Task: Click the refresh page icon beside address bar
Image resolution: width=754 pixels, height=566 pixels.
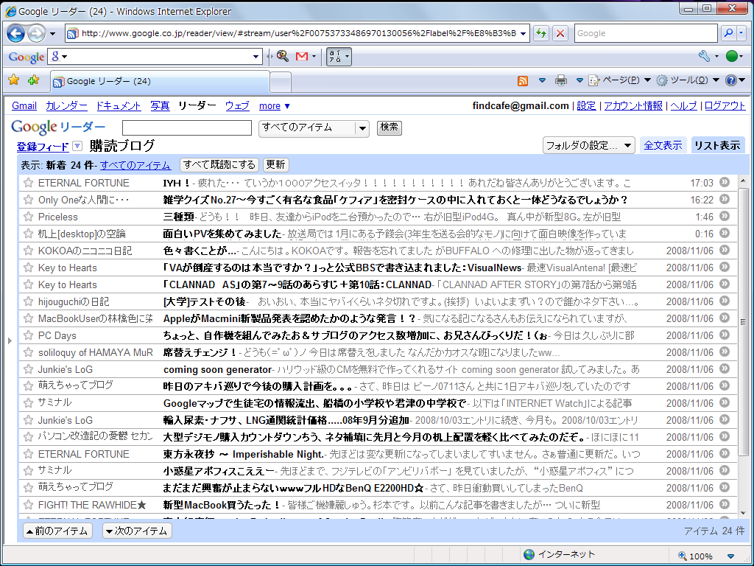Action: click(x=541, y=33)
